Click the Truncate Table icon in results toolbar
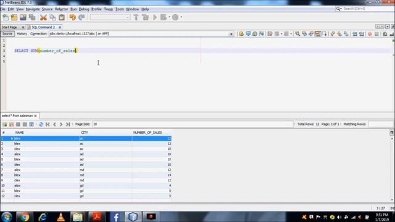The image size is (395, 222). pos(31,125)
